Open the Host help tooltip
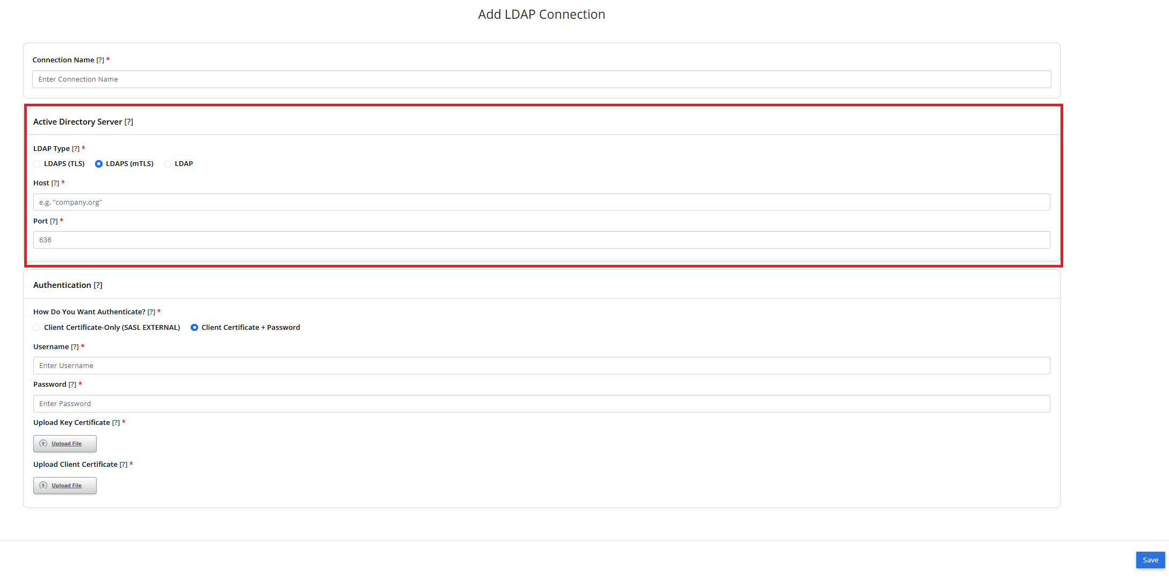 click(56, 183)
